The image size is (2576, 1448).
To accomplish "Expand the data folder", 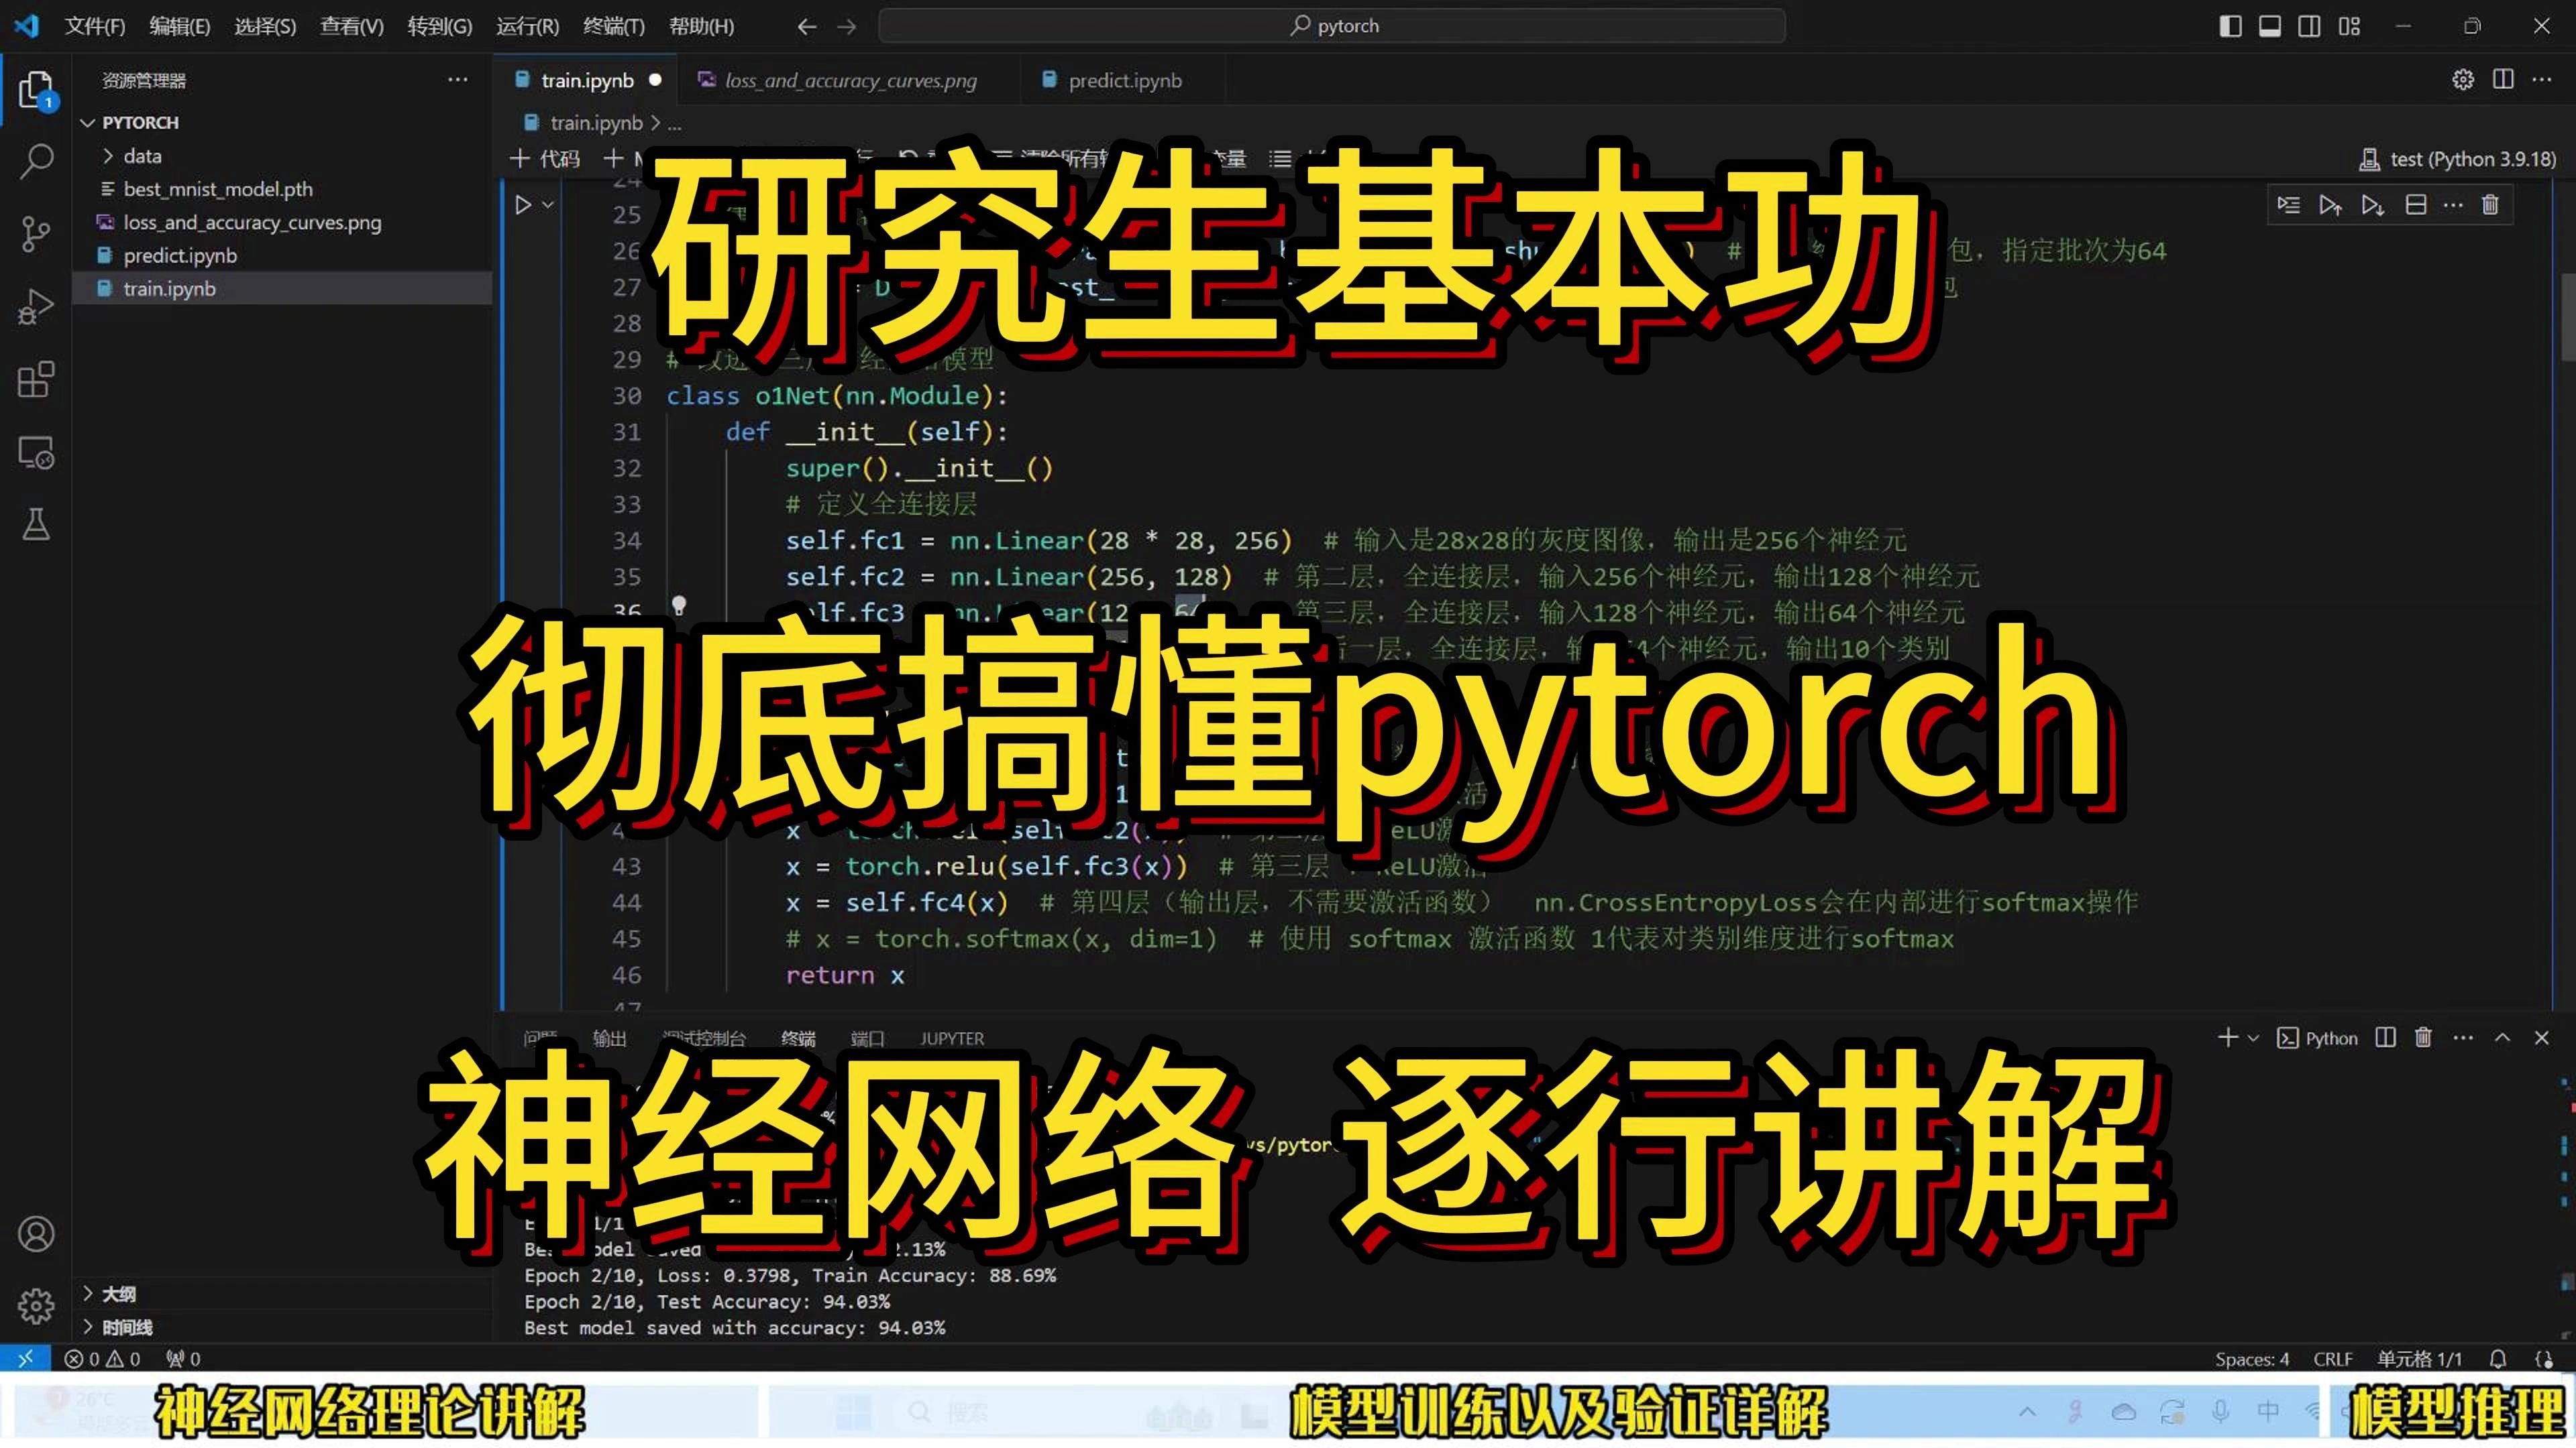I will pyautogui.click(x=142, y=156).
